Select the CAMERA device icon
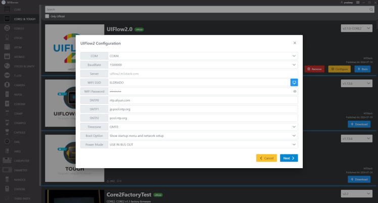 point(7,85)
